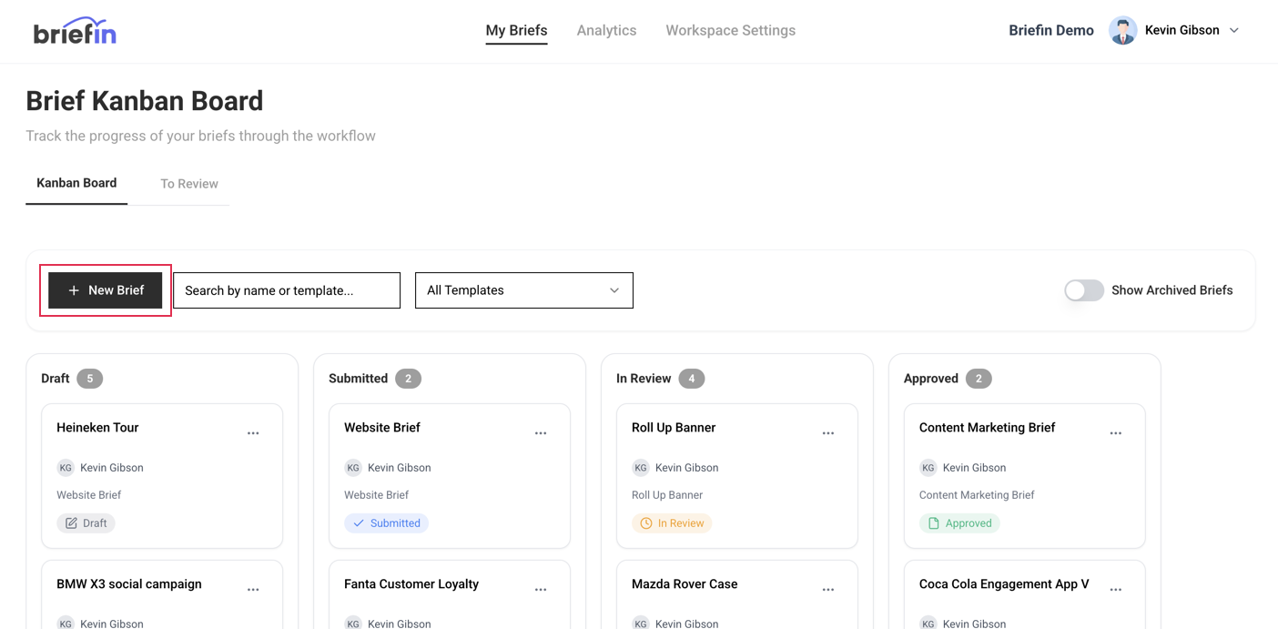Open Workspace Settings tab

pyautogui.click(x=730, y=30)
